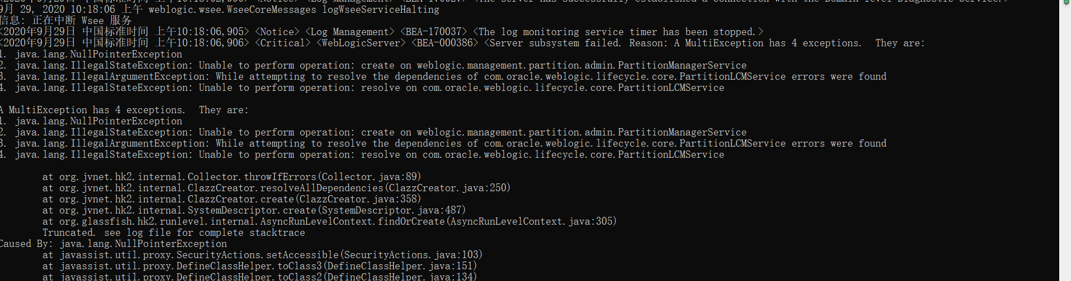Click the Critical 'BEA-000386' server subsystem failed line
Viewport: 1071px width, 281px height.
pos(462,43)
